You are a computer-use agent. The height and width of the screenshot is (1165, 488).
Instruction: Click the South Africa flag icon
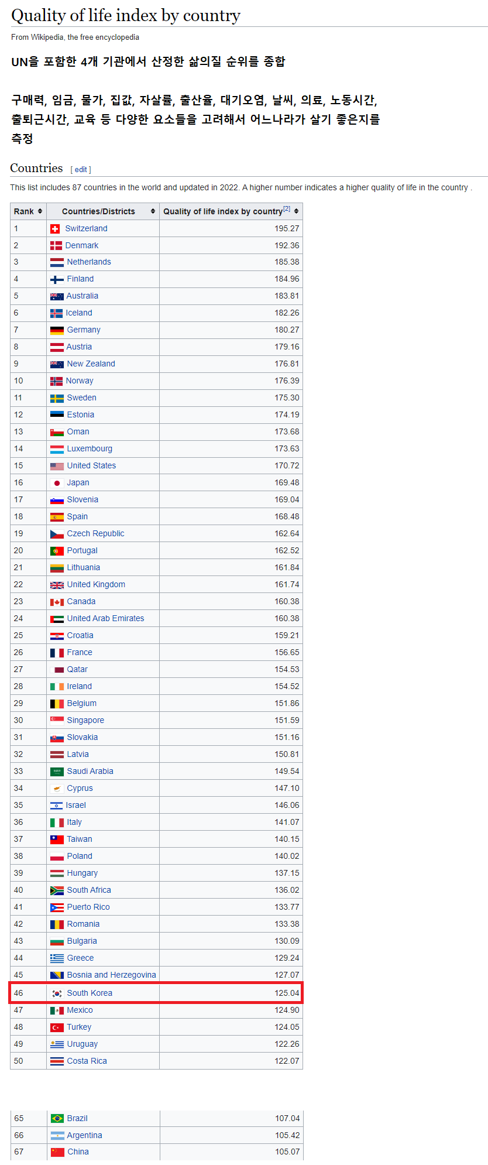pos(57,890)
